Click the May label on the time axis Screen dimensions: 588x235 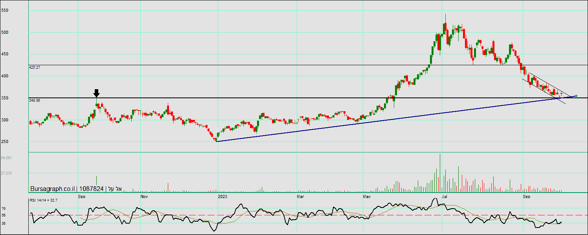(367, 196)
